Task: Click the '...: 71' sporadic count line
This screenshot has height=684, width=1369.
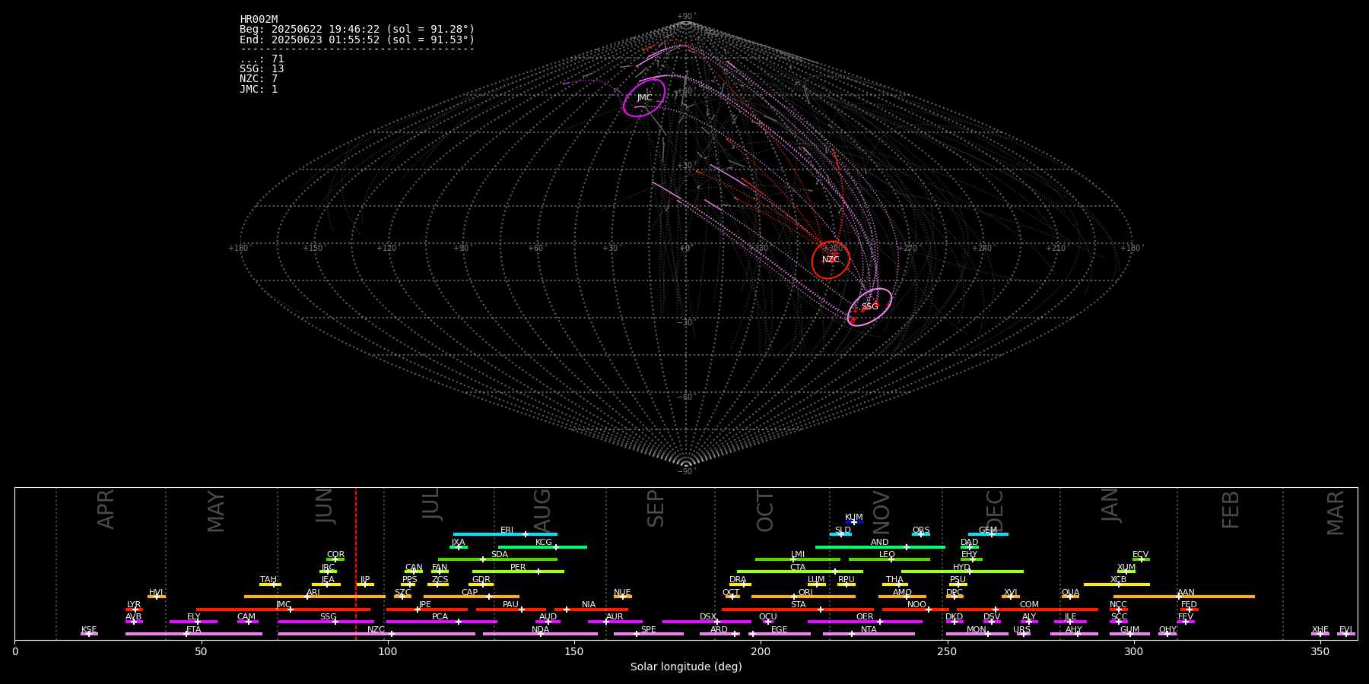Action: (x=262, y=59)
